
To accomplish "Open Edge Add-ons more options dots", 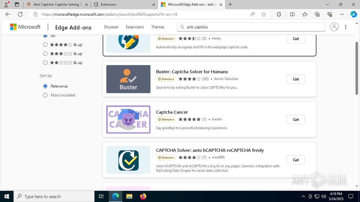I will click(346, 27).
